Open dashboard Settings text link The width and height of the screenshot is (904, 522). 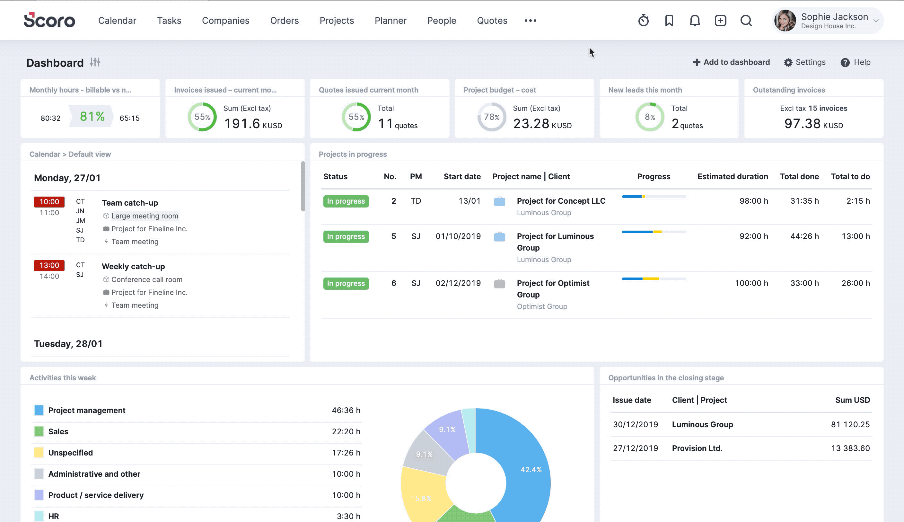811,62
